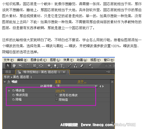Viewport: 144px width, 129px height.
Task: Select the Rotation tool
Action: tap(29, 66)
